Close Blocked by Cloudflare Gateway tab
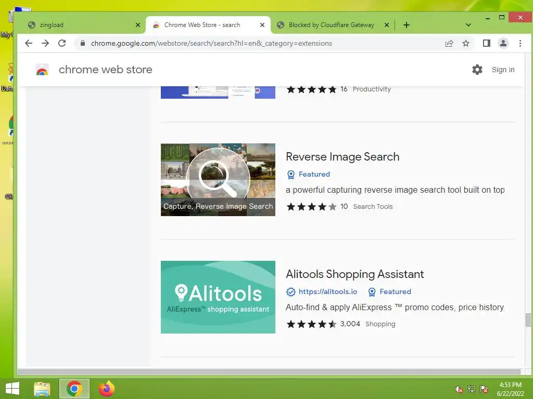533x399 pixels. (x=387, y=25)
